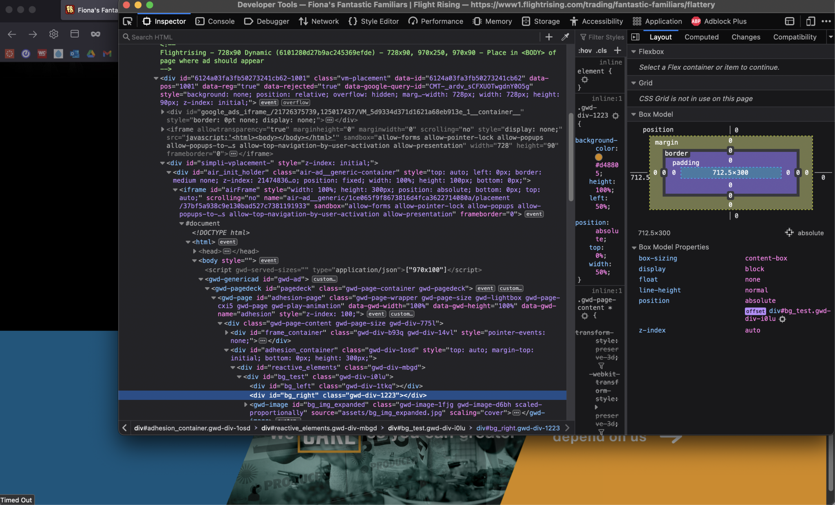This screenshot has width=835, height=505.
Task: Open the Compatibility sidebar tab
Action: click(x=795, y=37)
